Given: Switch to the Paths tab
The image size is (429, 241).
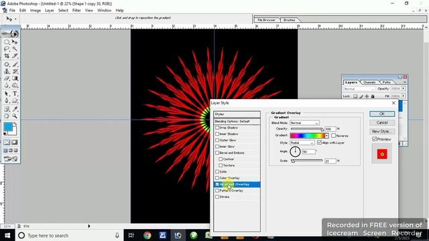Looking at the screenshot, I should (x=386, y=82).
